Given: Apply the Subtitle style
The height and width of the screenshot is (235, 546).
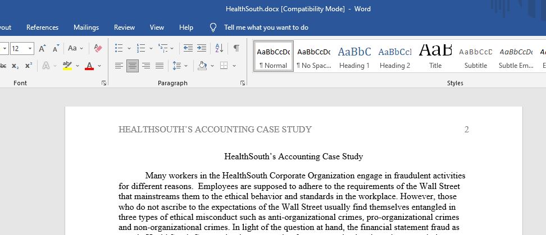Looking at the screenshot, I should click(476, 56).
